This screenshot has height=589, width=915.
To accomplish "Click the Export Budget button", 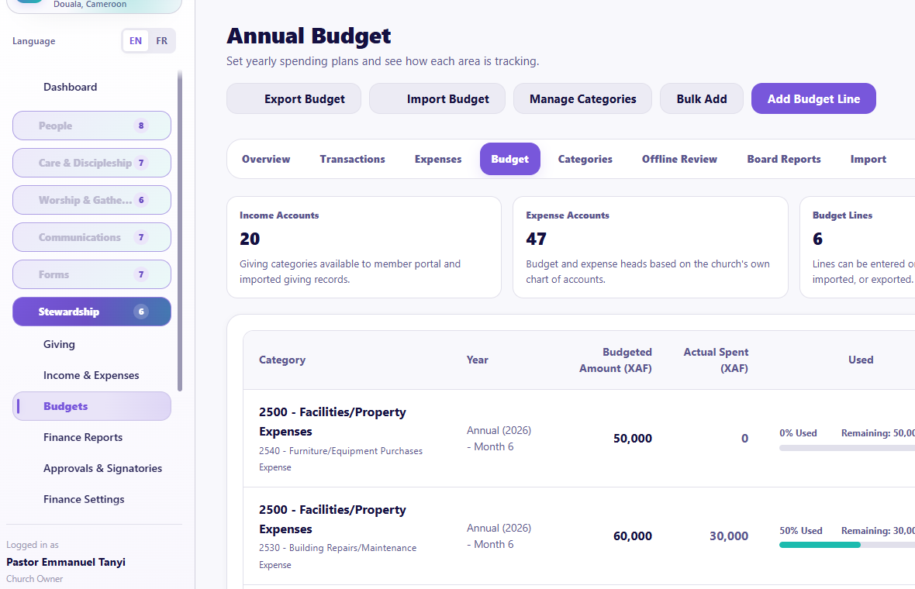I will pos(294,98).
